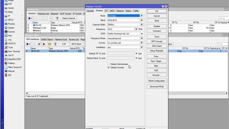Open the System menu
Viewport: 229px width, 129px height.
coord(11,28)
